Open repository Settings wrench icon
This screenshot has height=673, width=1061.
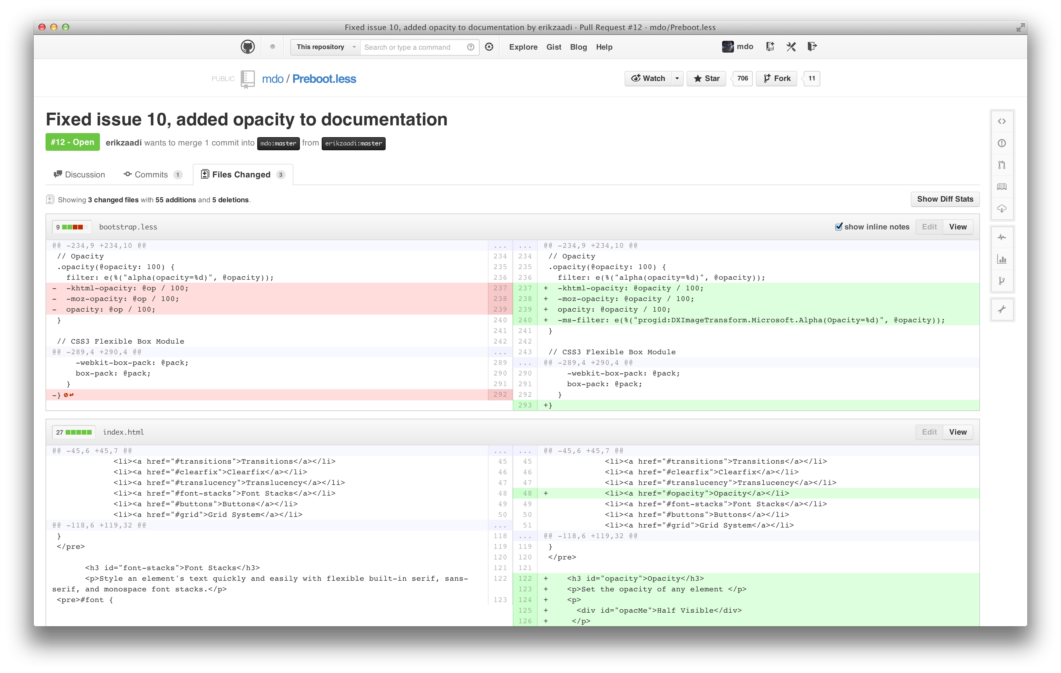click(x=1002, y=310)
